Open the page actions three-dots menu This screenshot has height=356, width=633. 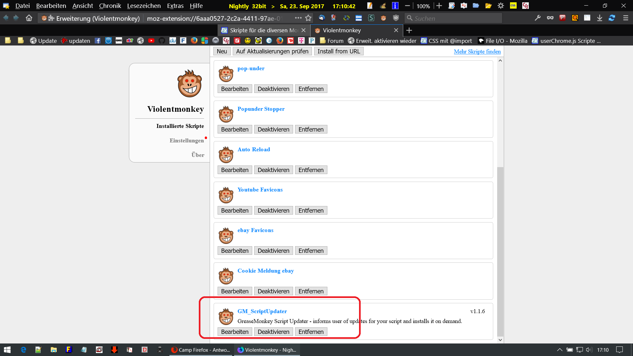tap(298, 18)
